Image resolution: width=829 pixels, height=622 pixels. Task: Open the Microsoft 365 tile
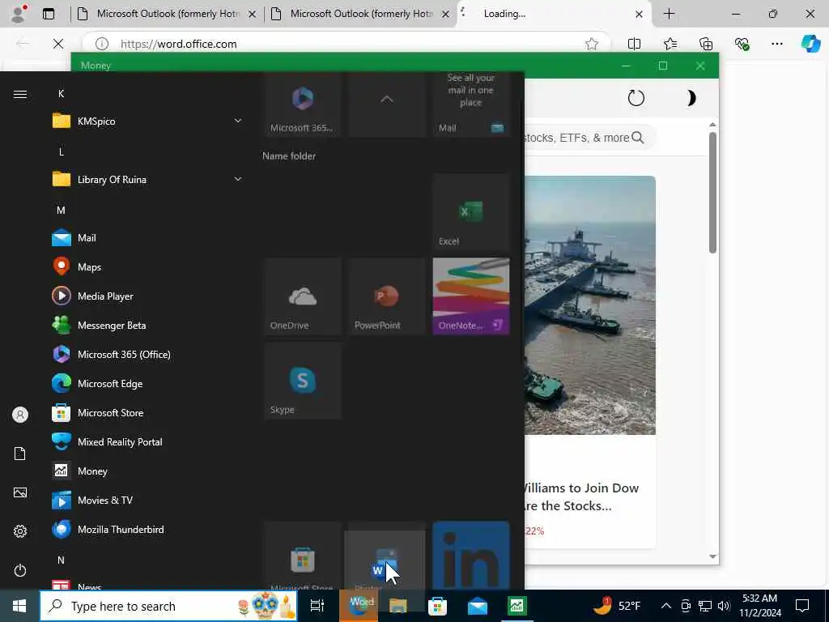pyautogui.click(x=303, y=104)
